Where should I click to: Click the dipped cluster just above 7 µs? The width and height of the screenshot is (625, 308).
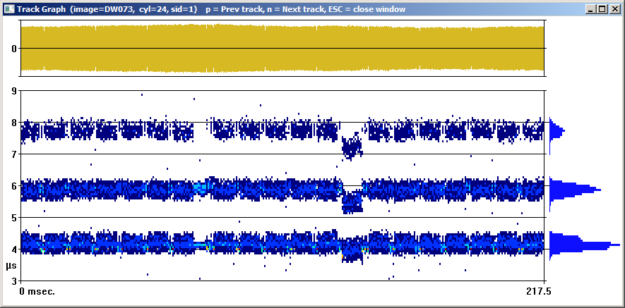click(351, 147)
